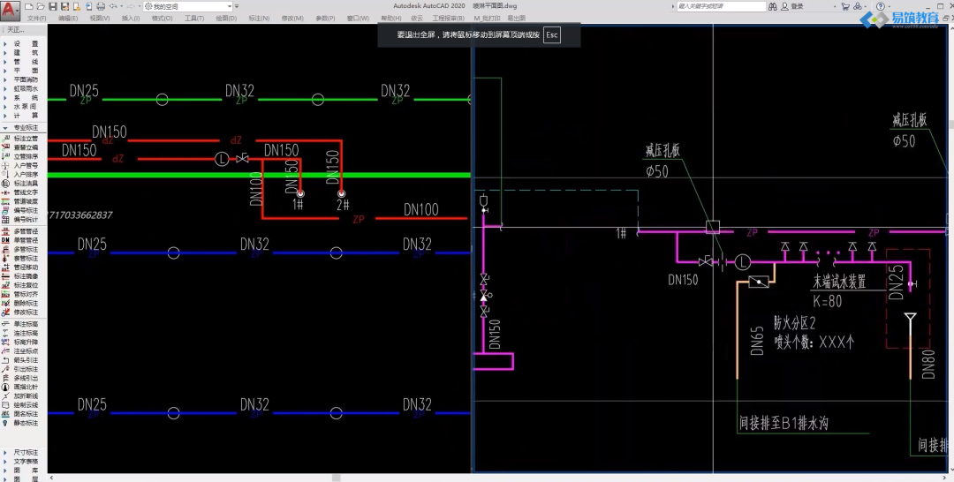Click the New drawing icon
This screenshot has width=954, height=482.
pos(28,6)
